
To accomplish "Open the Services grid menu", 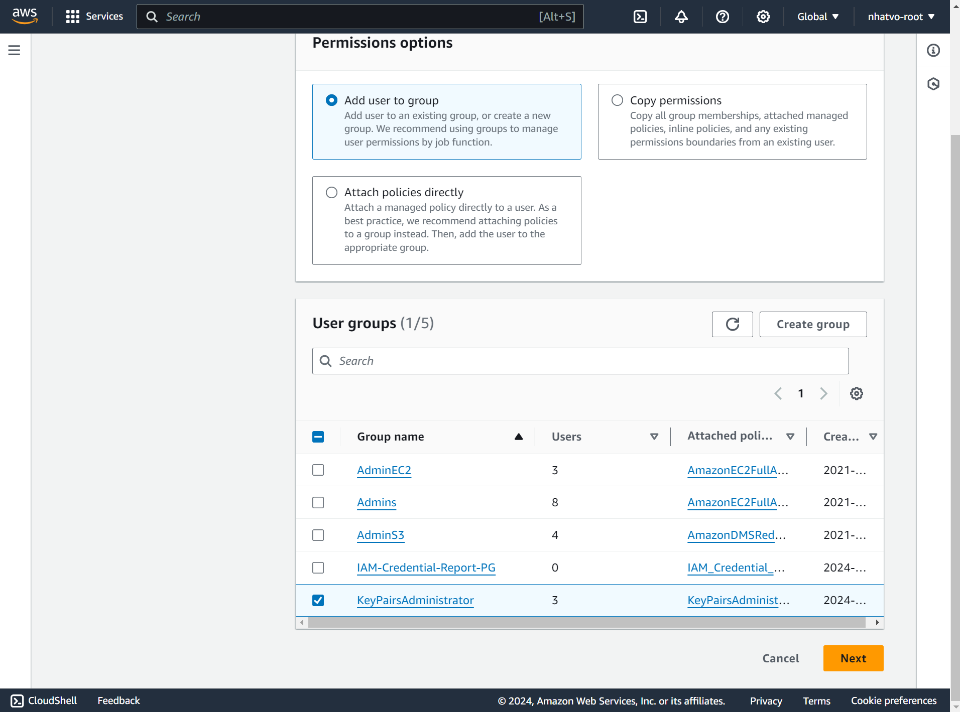I will click(73, 17).
